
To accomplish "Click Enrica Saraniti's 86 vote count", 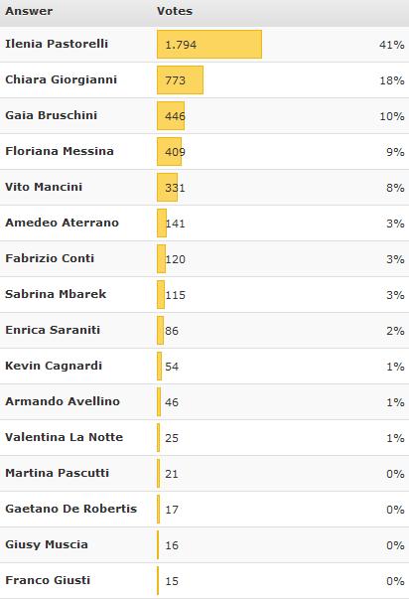I will (172, 331).
